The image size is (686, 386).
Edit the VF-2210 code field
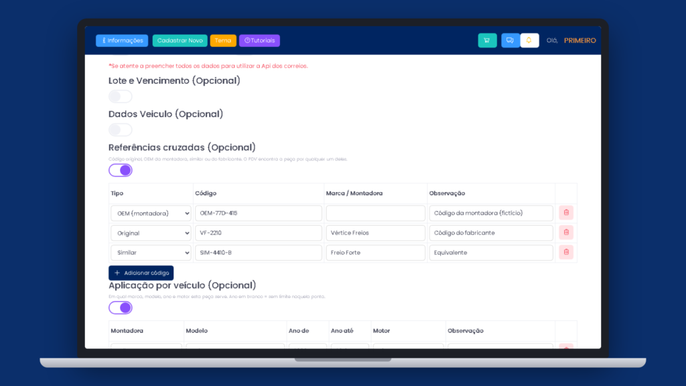pyautogui.click(x=259, y=233)
